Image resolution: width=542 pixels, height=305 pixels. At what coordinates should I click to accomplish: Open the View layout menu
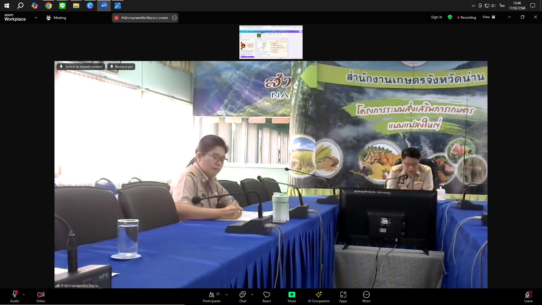coord(489,17)
